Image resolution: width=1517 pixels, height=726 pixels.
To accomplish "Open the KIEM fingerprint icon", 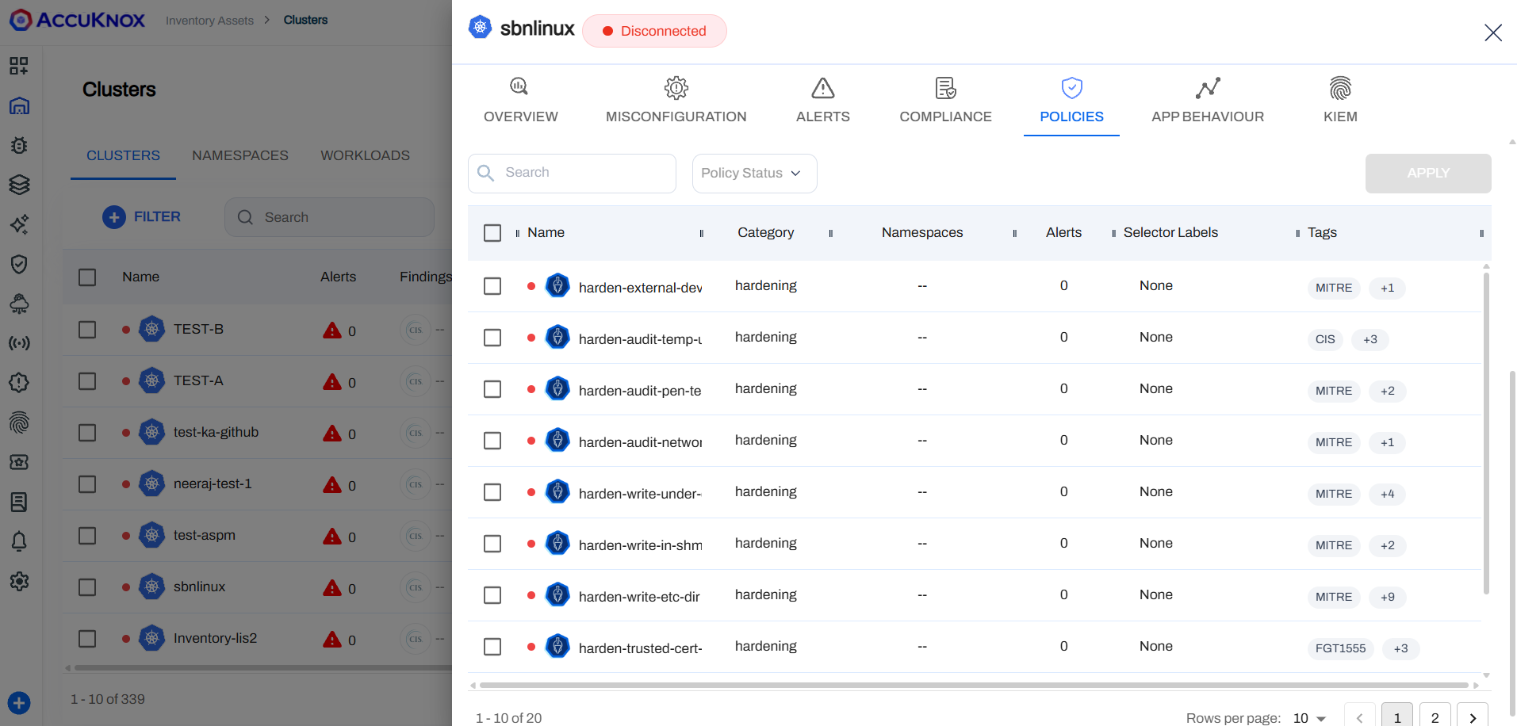I will click(1340, 87).
